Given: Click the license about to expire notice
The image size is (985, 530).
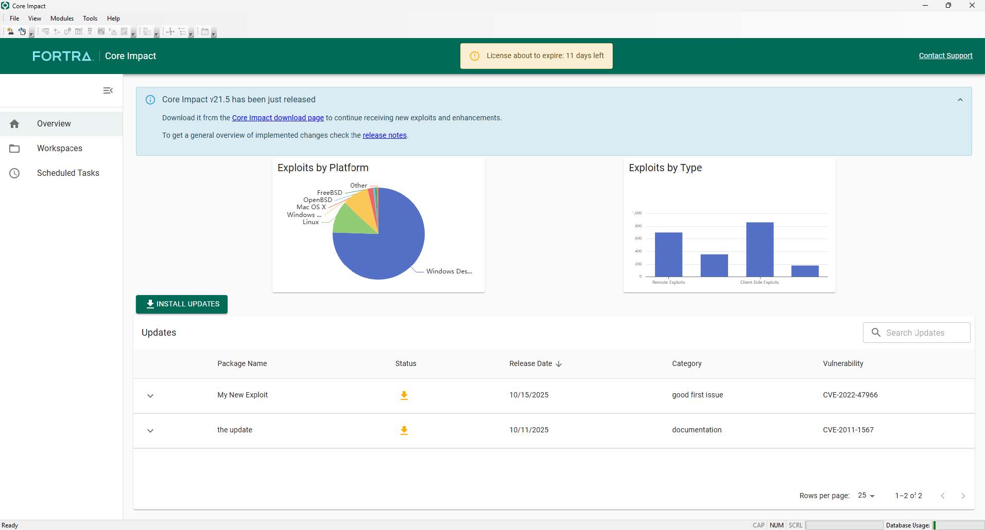Looking at the screenshot, I should pyautogui.click(x=537, y=56).
